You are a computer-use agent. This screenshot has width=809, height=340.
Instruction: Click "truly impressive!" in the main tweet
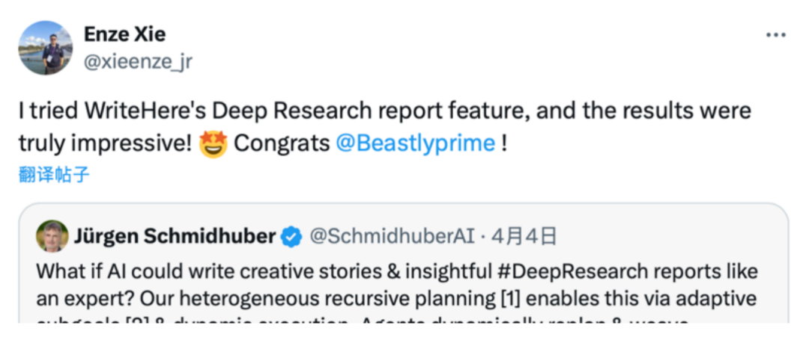[x=104, y=143]
